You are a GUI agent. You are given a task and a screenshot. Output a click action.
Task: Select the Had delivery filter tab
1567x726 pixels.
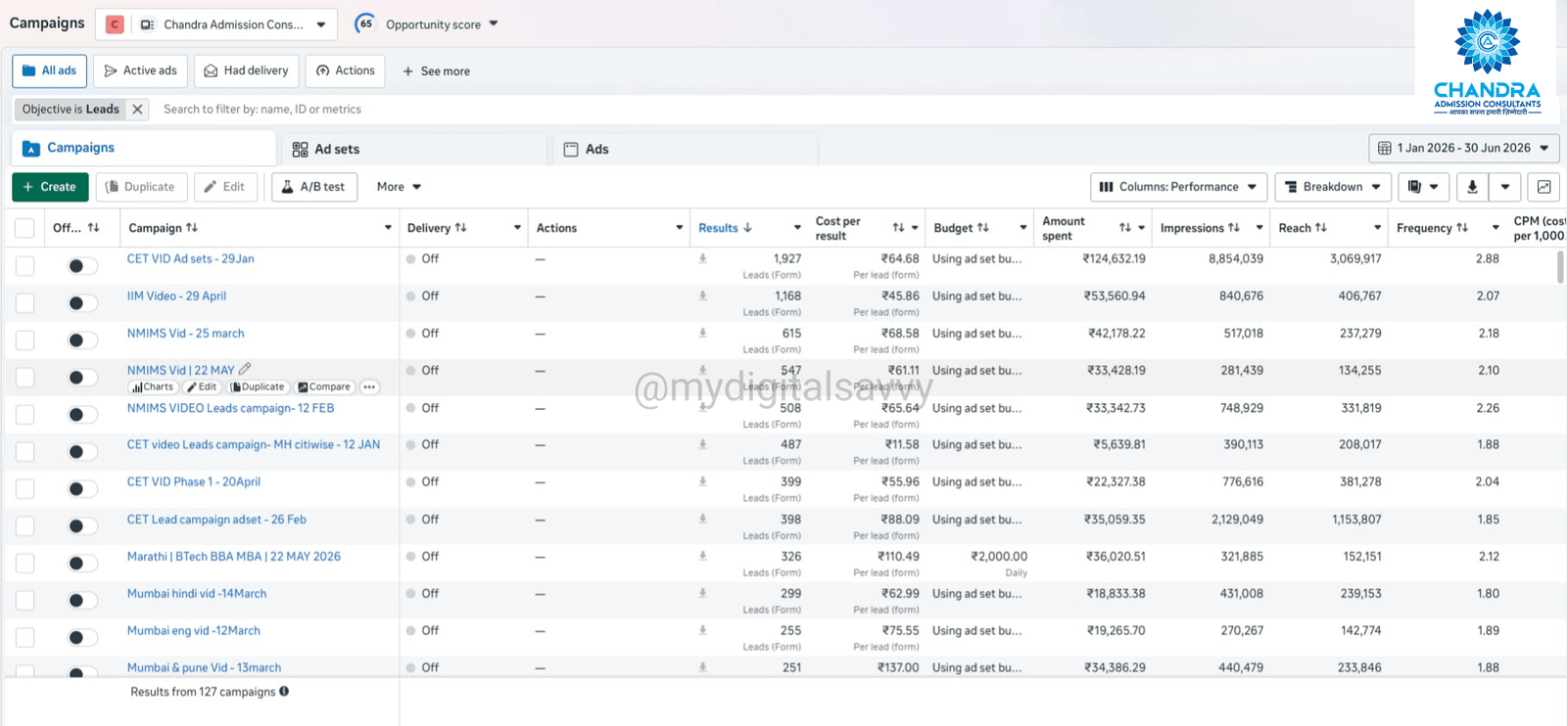tap(246, 70)
